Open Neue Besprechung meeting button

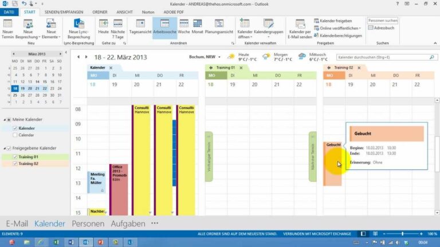(27, 29)
